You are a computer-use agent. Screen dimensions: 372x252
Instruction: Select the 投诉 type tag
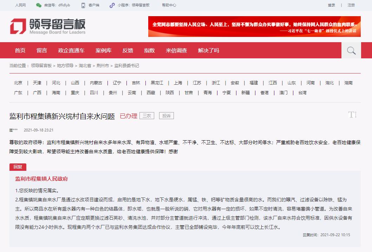click(166, 116)
